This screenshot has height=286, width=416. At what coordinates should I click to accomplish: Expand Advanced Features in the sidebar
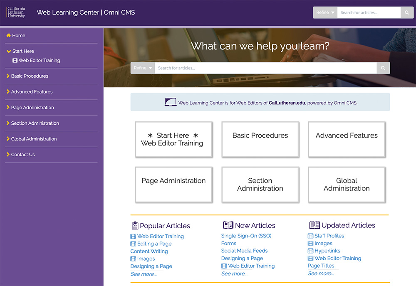point(8,91)
